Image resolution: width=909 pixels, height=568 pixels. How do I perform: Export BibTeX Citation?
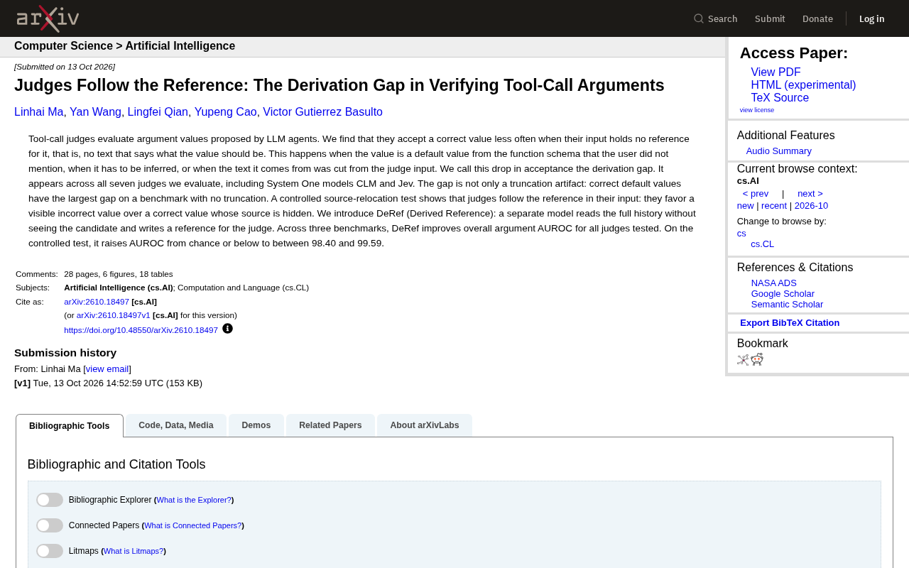[790, 323]
